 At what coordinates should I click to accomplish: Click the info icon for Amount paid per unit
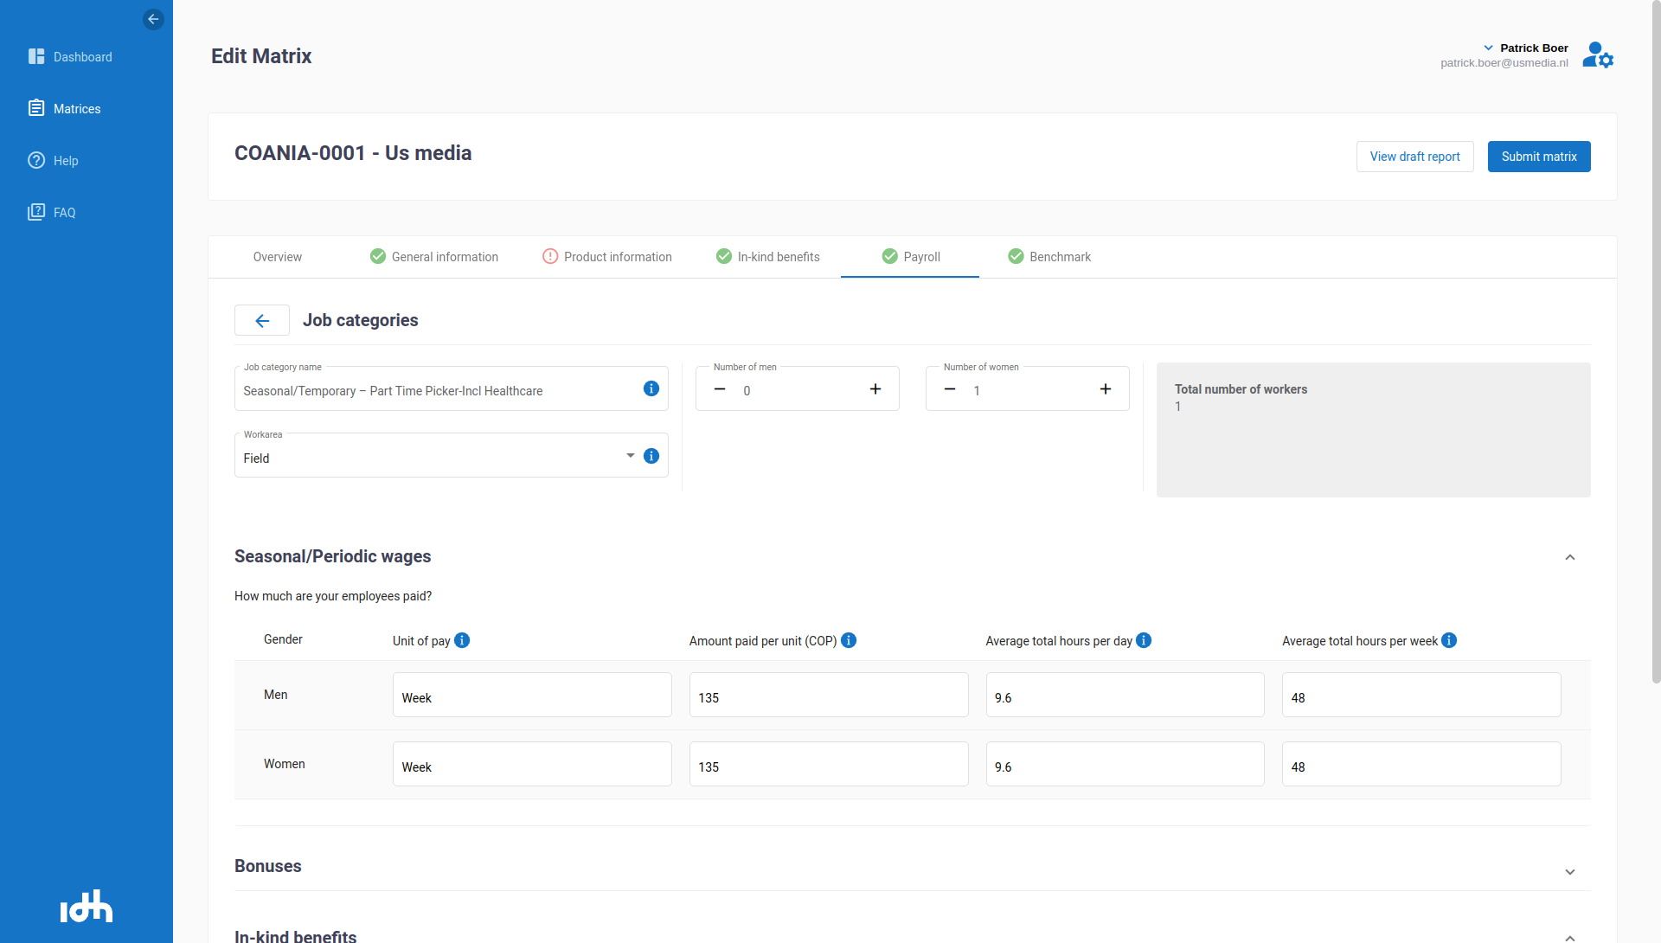coord(849,640)
